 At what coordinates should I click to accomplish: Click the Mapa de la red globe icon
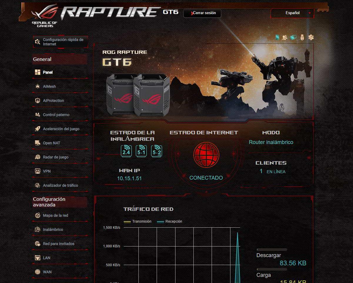click(x=38, y=215)
